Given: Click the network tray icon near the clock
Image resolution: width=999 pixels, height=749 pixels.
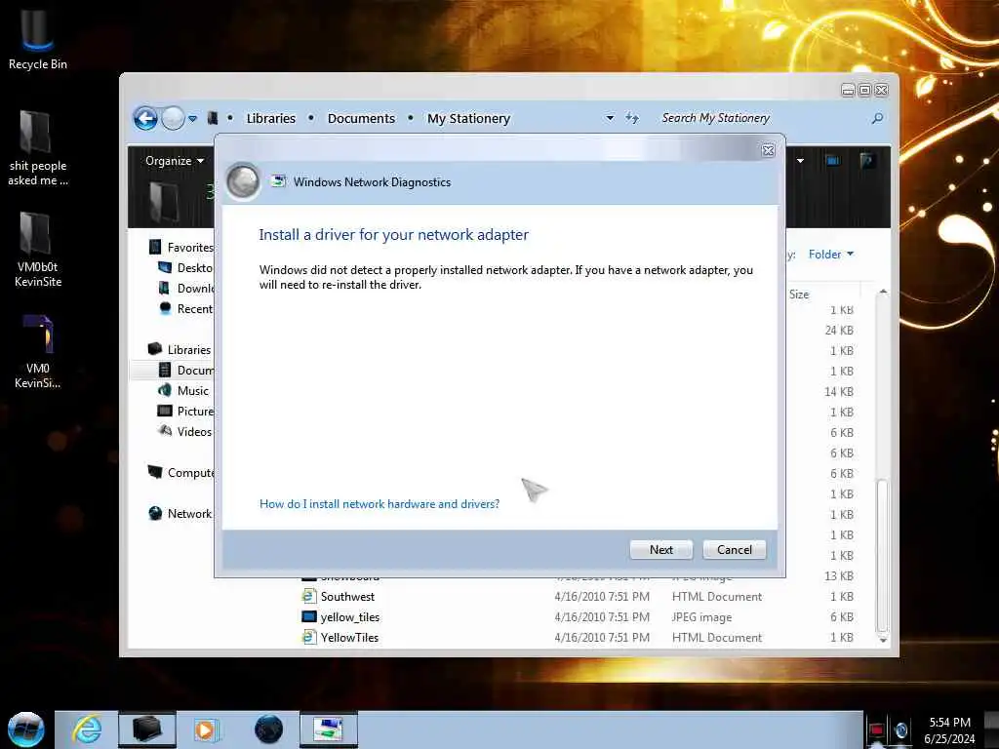Looking at the screenshot, I should [x=900, y=730].
